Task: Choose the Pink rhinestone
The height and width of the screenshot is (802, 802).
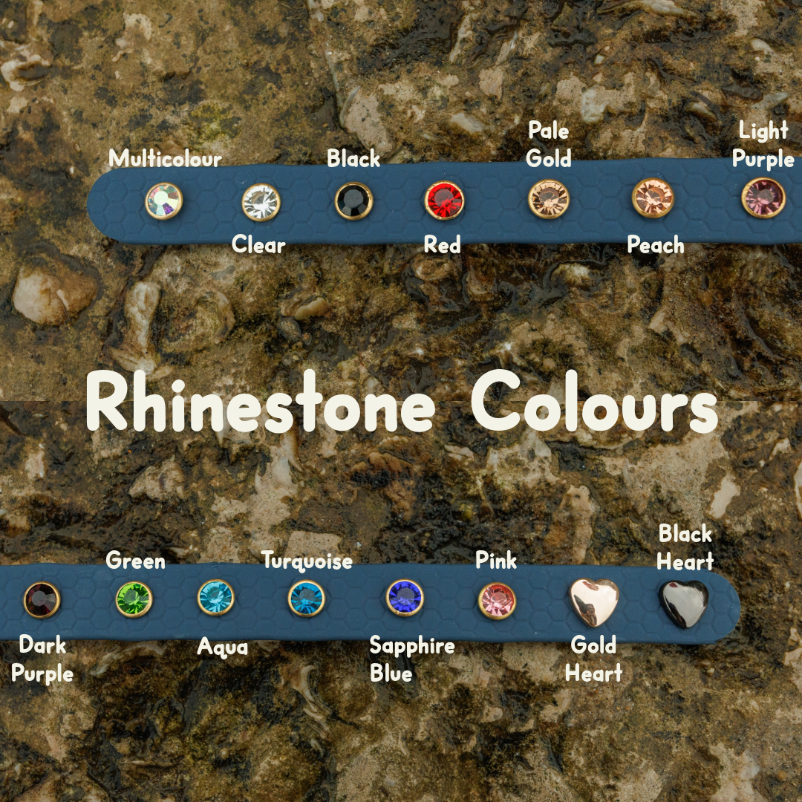Action: tap(497, 600)
